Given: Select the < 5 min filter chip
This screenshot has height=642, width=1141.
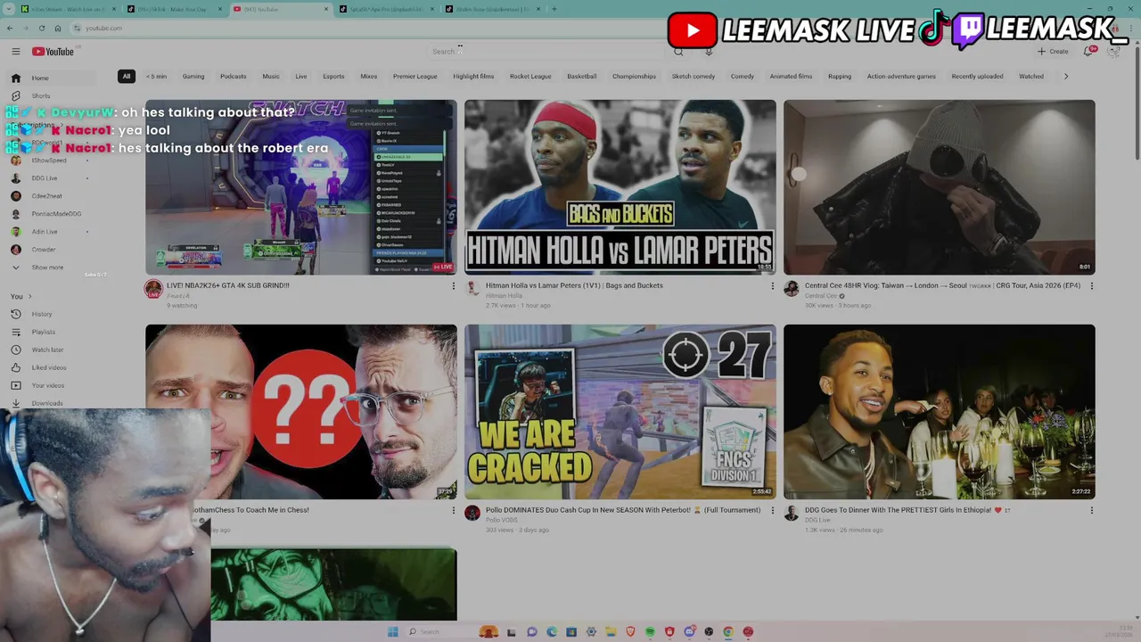Looking at the screenshot, I should [156, 77].
